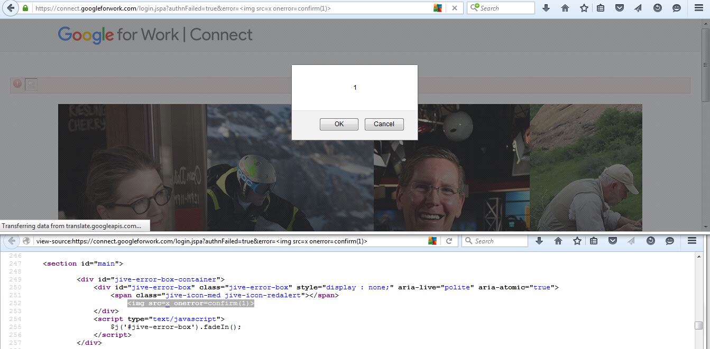Viewport: 710px width, 349px height.
Task: Click script type text/javascript source line
Action: [159, 319]
